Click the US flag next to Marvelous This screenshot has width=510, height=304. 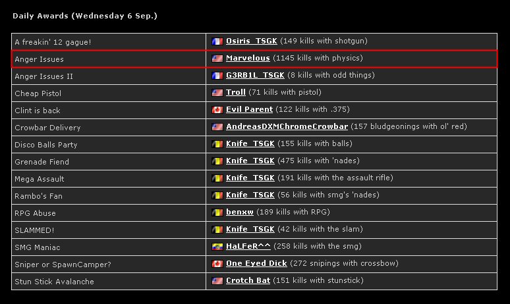(x=217, y=59)
